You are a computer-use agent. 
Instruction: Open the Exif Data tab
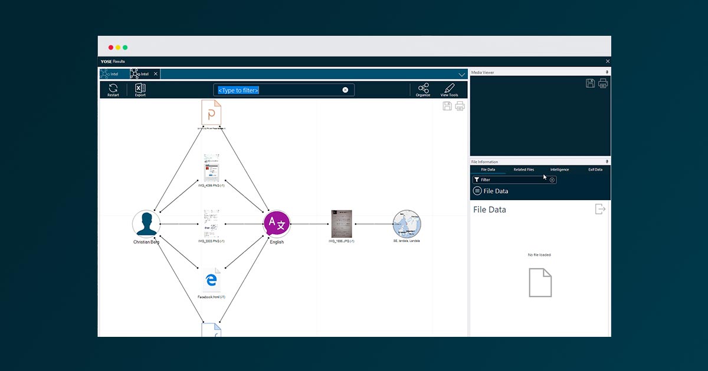(595, 170)
